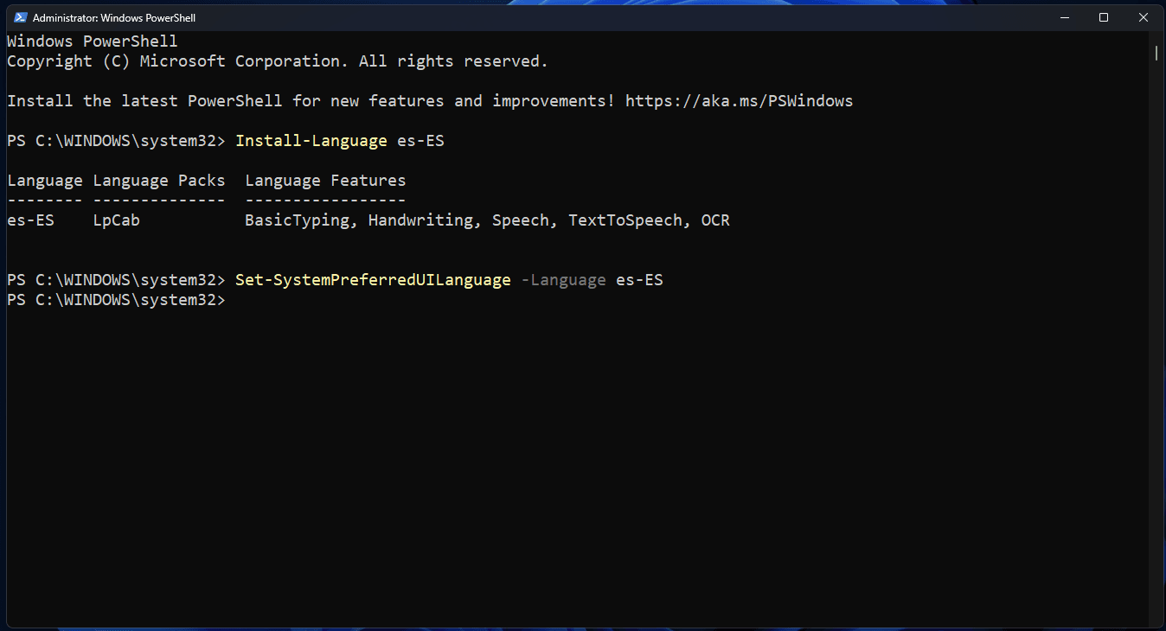Click the es-ES language entry in output

[x=30, y=220]
